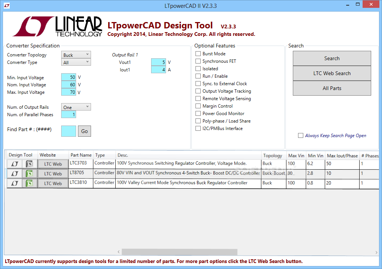Sort by Max Vin column header
This screenshot has width=382, height=269.
(296, 155)
